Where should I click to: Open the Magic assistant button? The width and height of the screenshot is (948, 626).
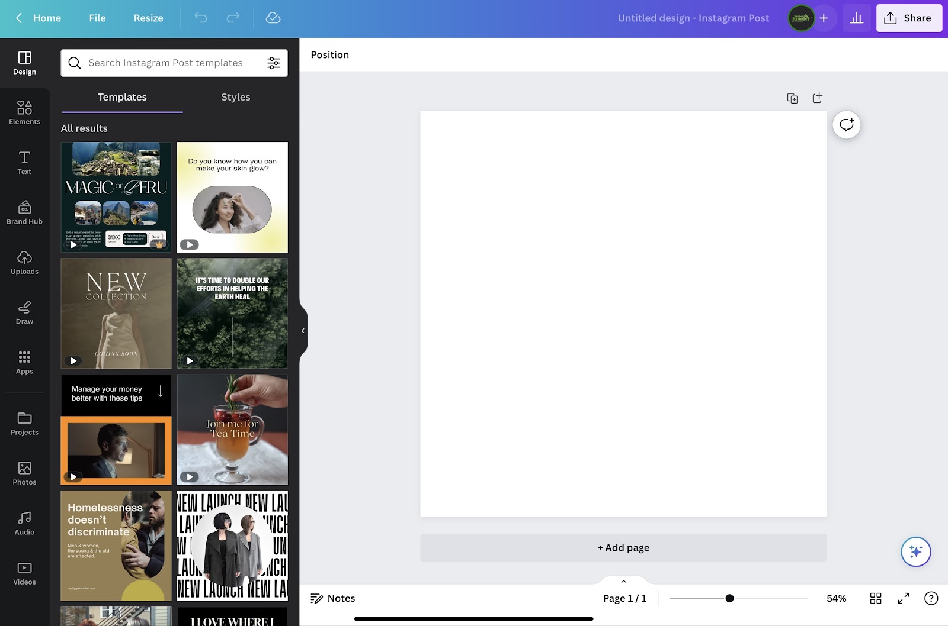pyautogui.click(x=916, y=551)
